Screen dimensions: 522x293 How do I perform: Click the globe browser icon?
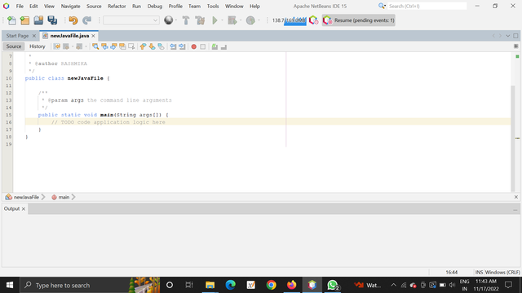pos(169,20)
